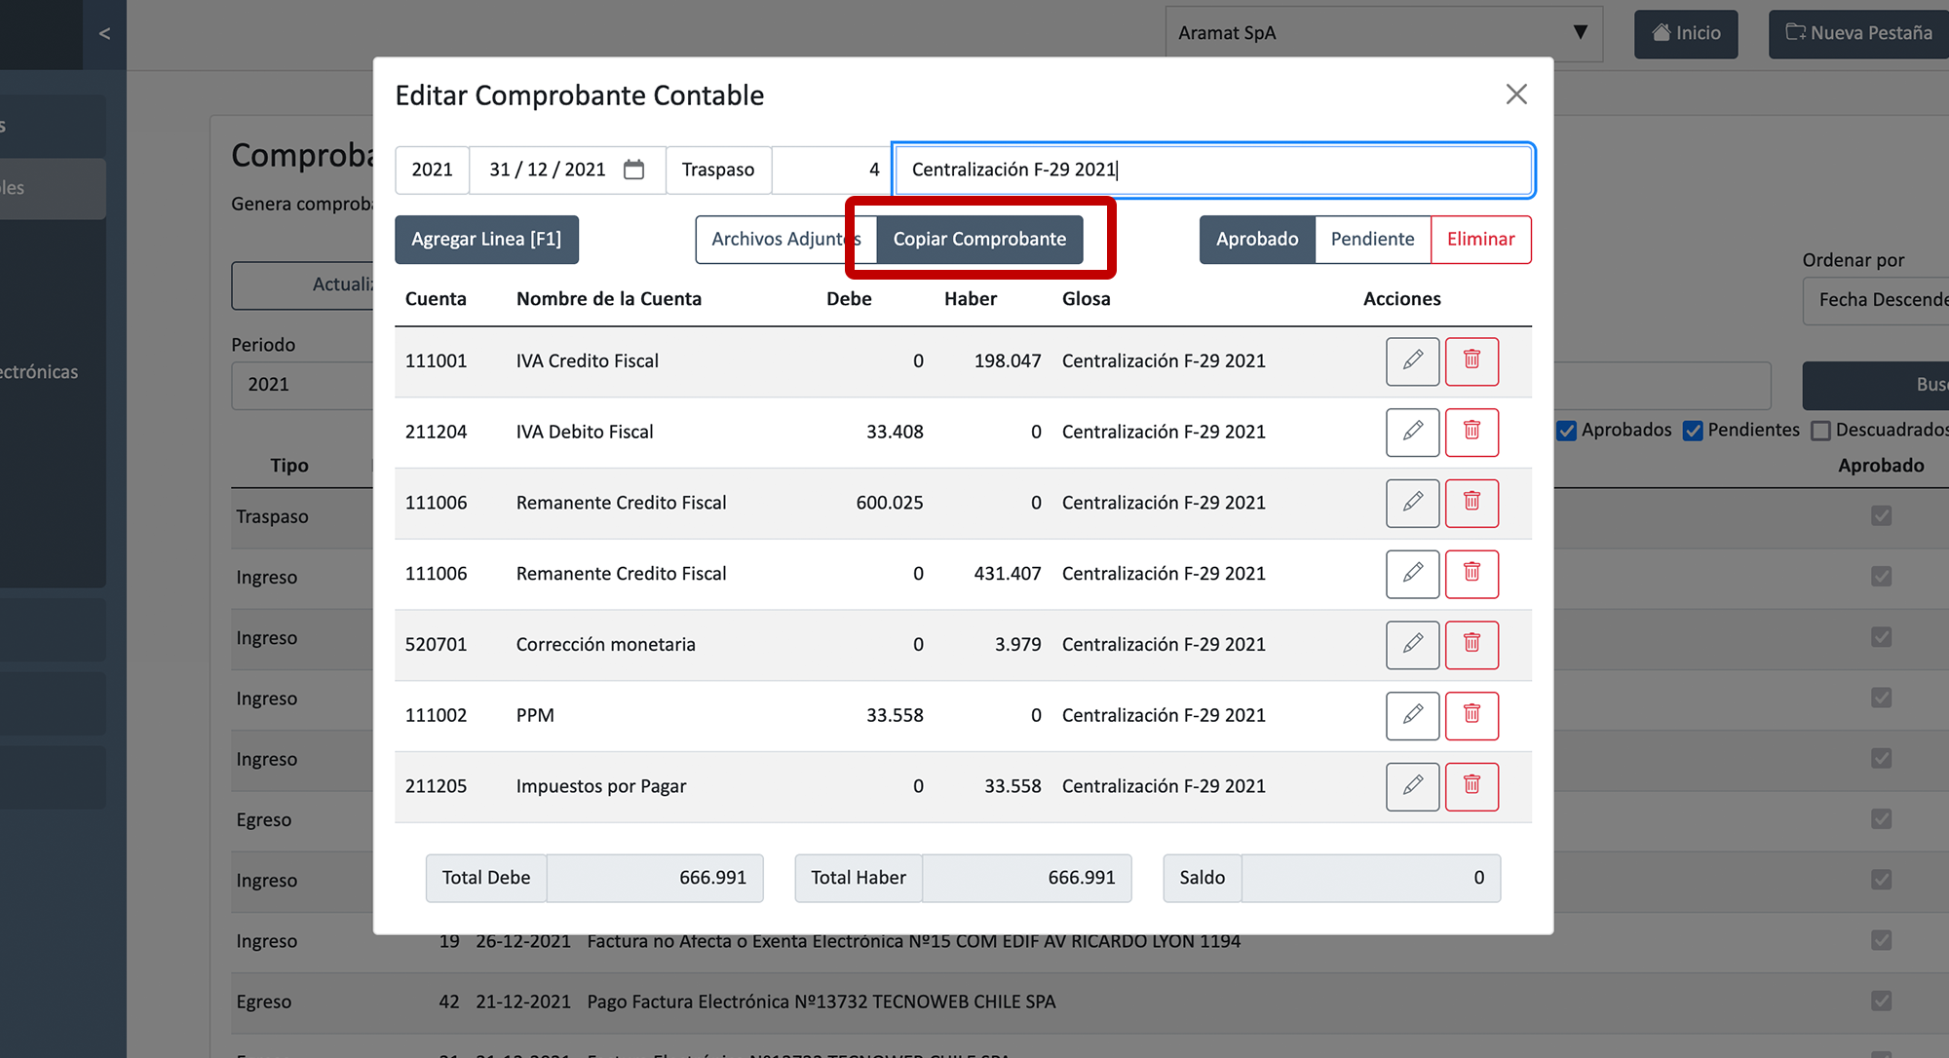This screenshot has height=1058, width=1949.
Task: Collapse the sidebar with the arrow
Action: point(104,33)
